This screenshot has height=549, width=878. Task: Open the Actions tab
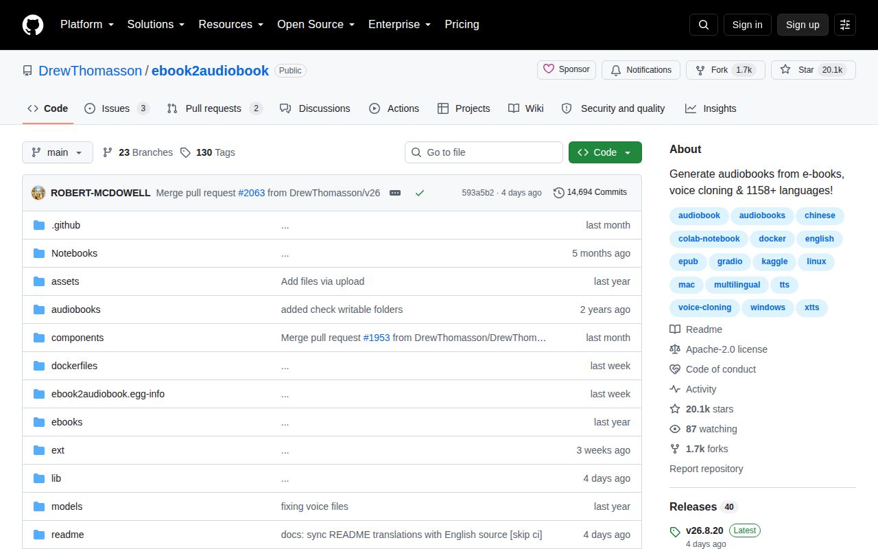(x=394, y=108)
